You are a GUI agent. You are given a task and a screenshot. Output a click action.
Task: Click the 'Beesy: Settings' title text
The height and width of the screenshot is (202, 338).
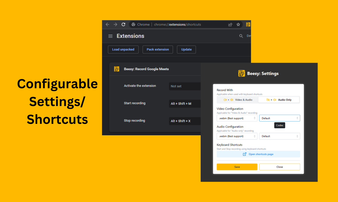tap(263, 74)
